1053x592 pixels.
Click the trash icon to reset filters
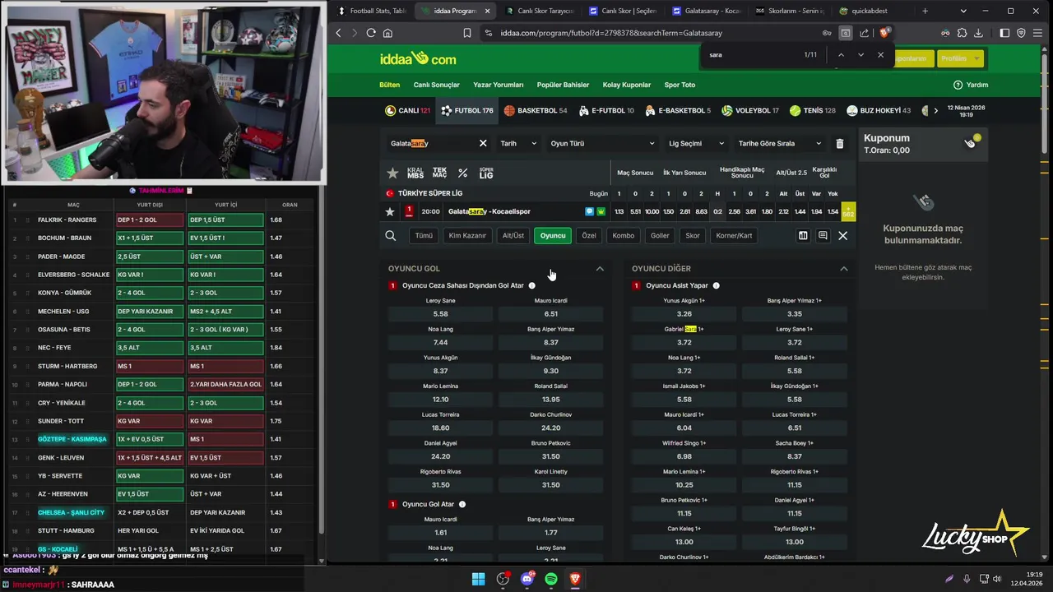tap(839, 143)
